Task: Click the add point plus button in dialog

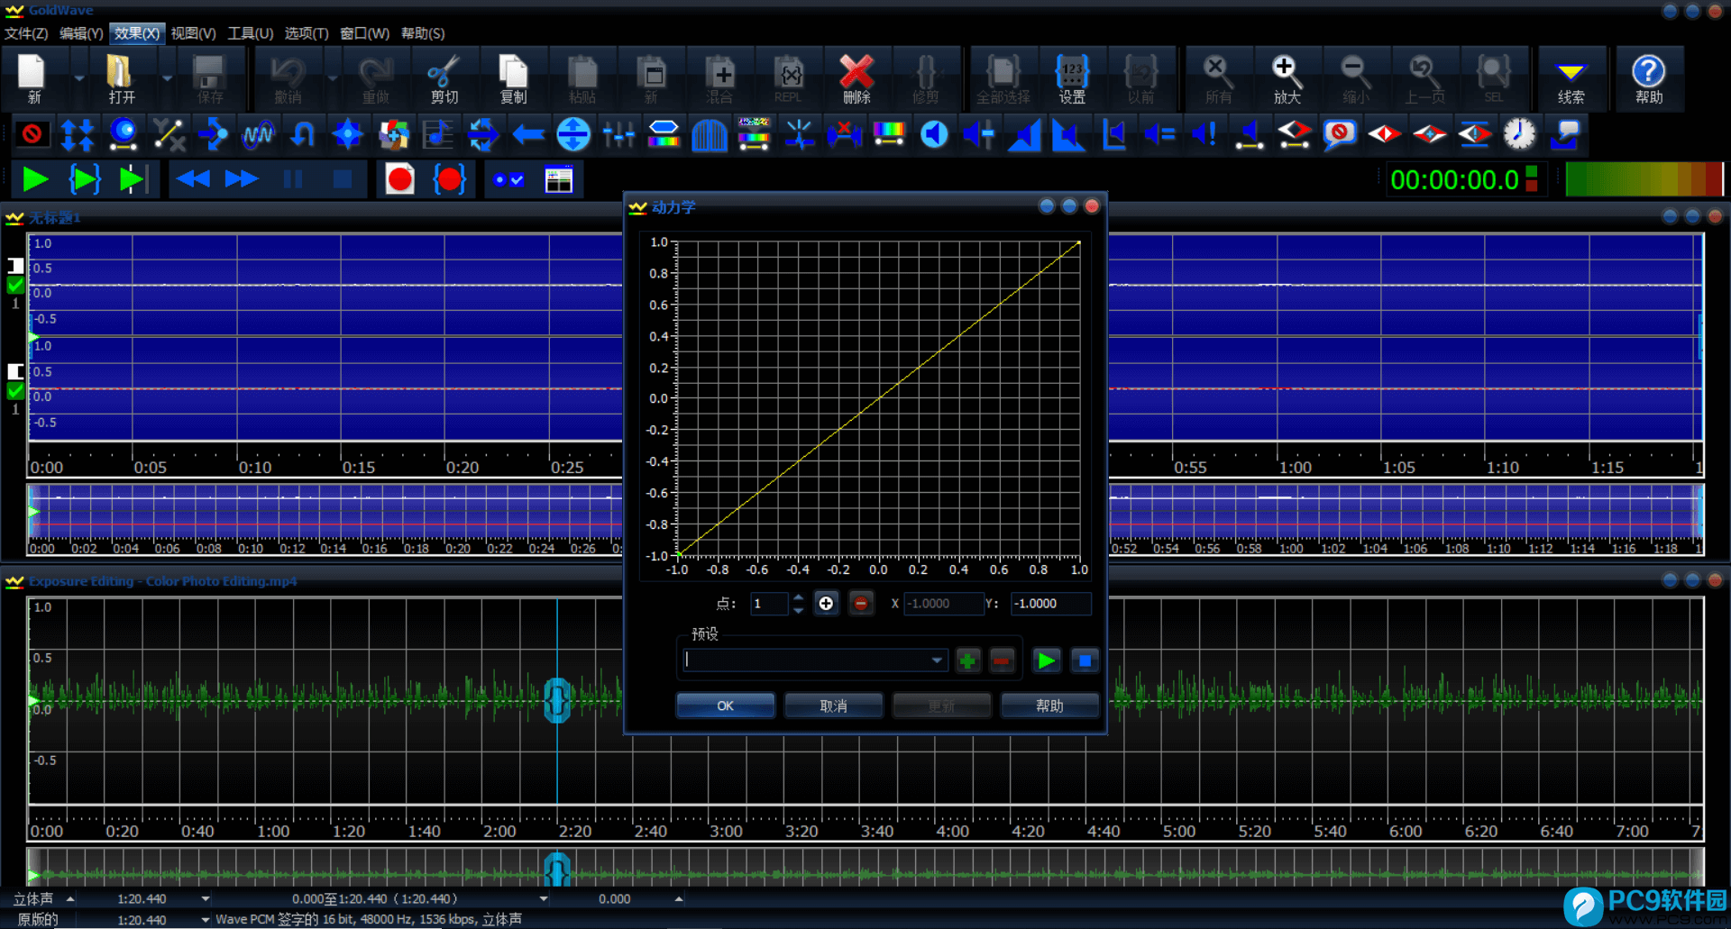Action: tap(826, 604)
